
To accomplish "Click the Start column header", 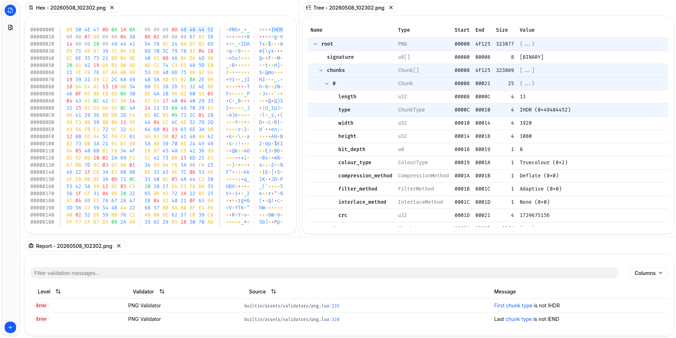I will pyautogui.click(x=462, y=30).
